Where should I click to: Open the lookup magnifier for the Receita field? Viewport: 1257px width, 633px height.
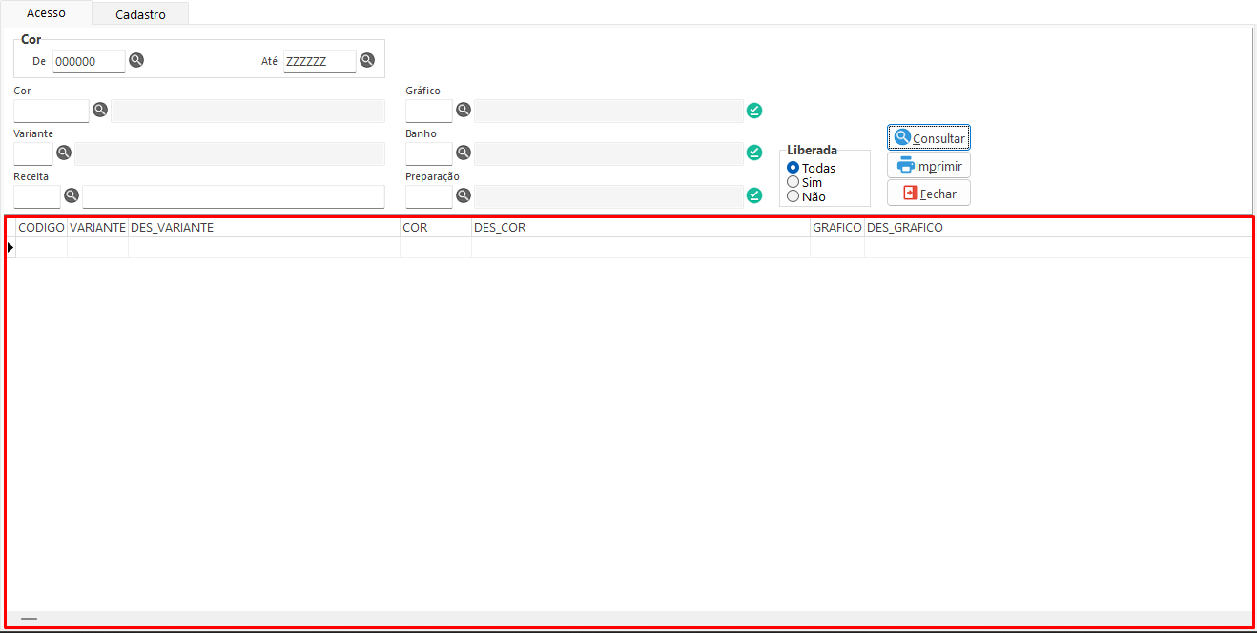72,195
